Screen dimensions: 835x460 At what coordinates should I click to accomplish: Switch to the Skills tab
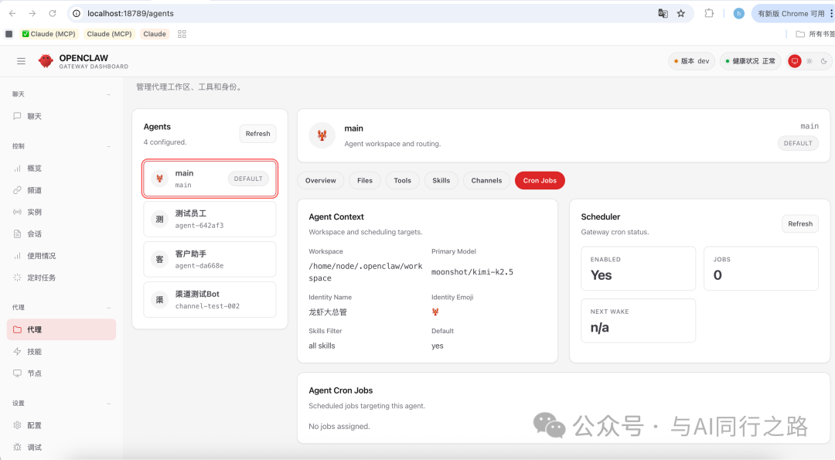pyautogui.click(x=441, y=180)
